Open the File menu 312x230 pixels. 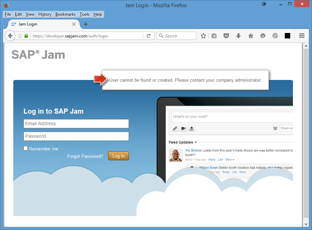8,14
